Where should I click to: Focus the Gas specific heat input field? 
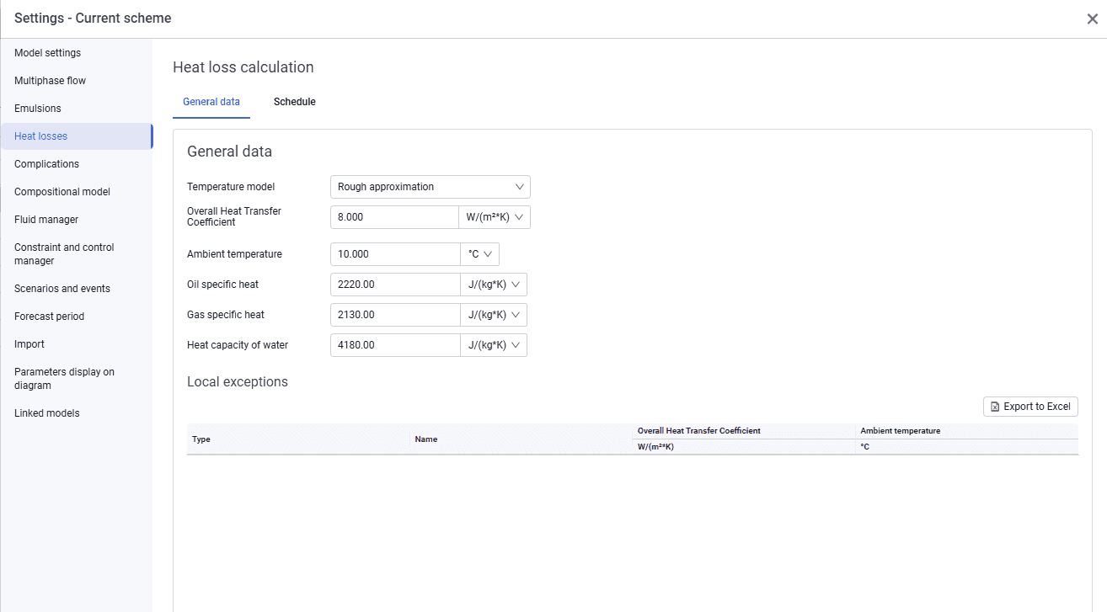(394, 315)
